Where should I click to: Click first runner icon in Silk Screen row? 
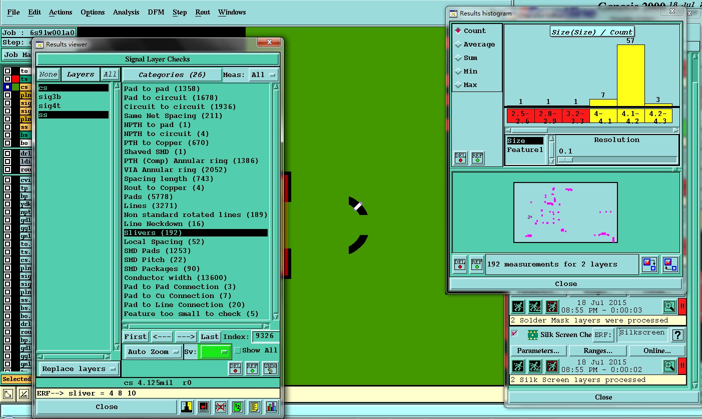(x=518, y=366)
